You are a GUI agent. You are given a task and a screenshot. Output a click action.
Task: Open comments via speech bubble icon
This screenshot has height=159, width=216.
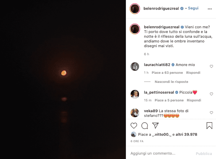145,126
